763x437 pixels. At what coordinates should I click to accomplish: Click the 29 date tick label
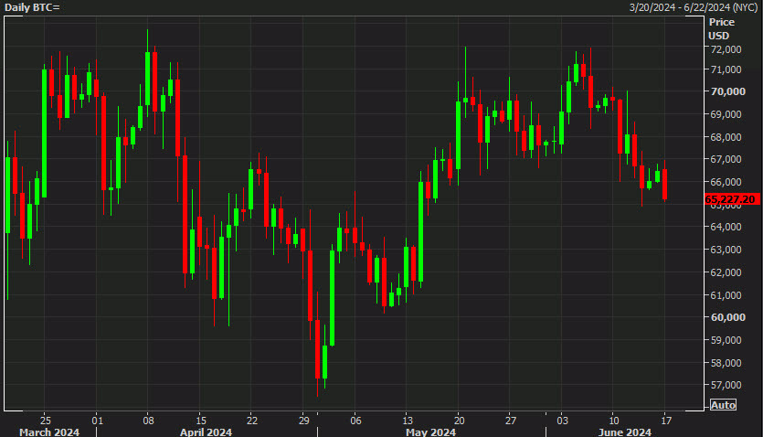pyautogui.click(x=303, y=421)
